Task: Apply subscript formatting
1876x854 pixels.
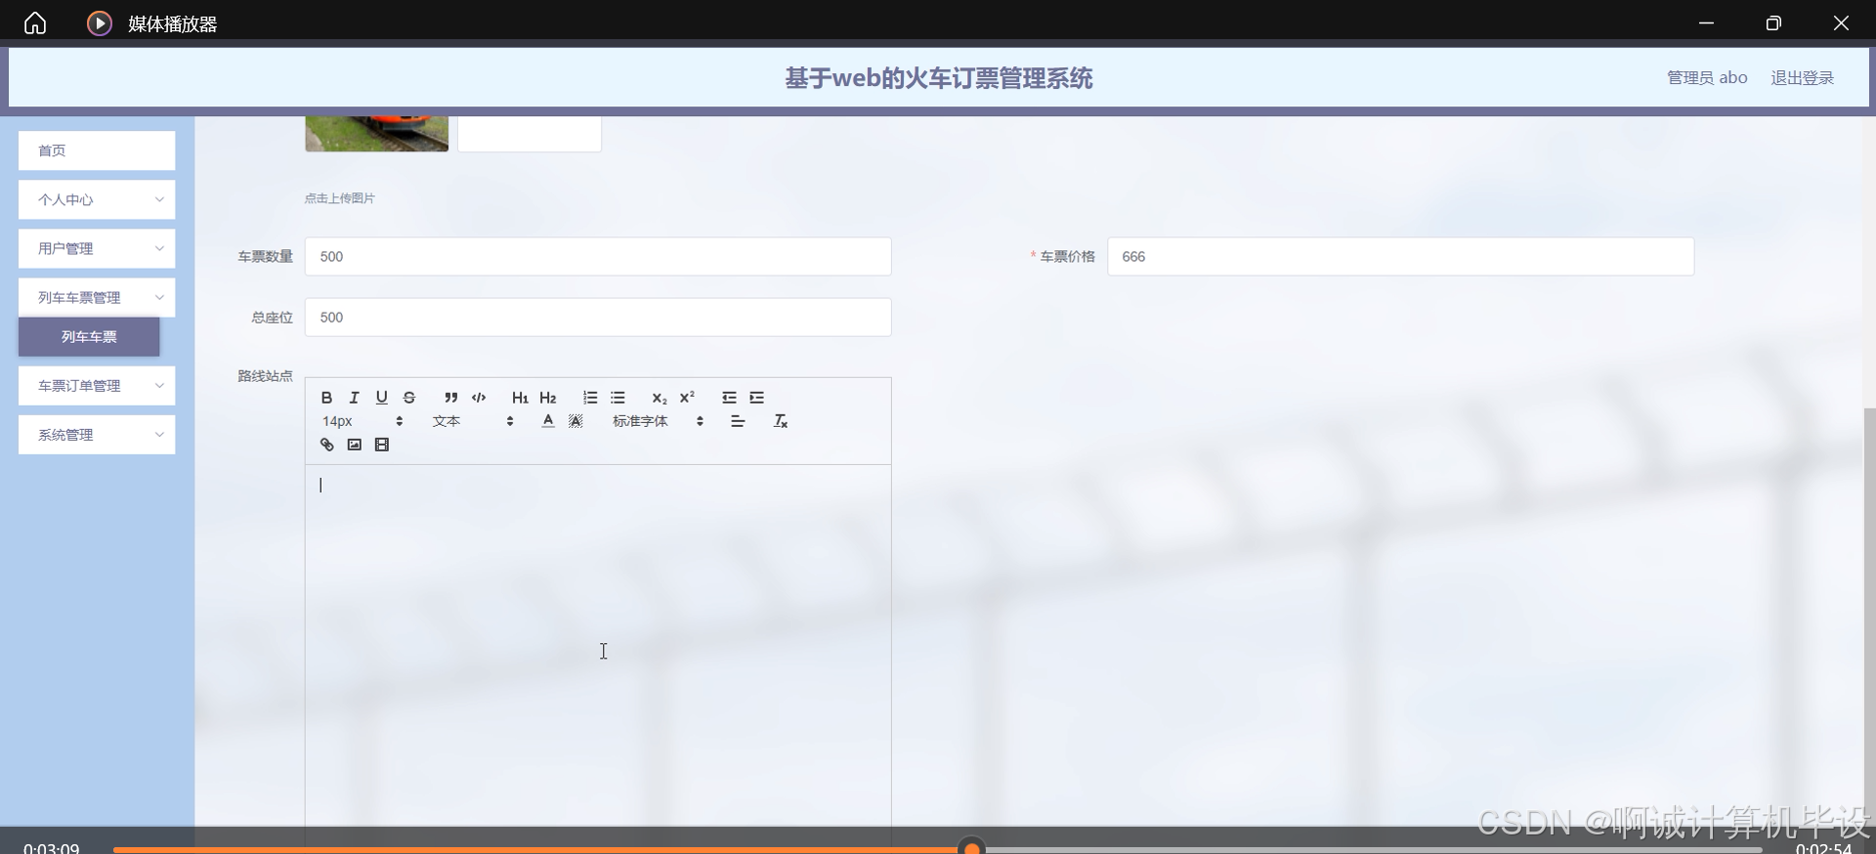Action: 660,398
